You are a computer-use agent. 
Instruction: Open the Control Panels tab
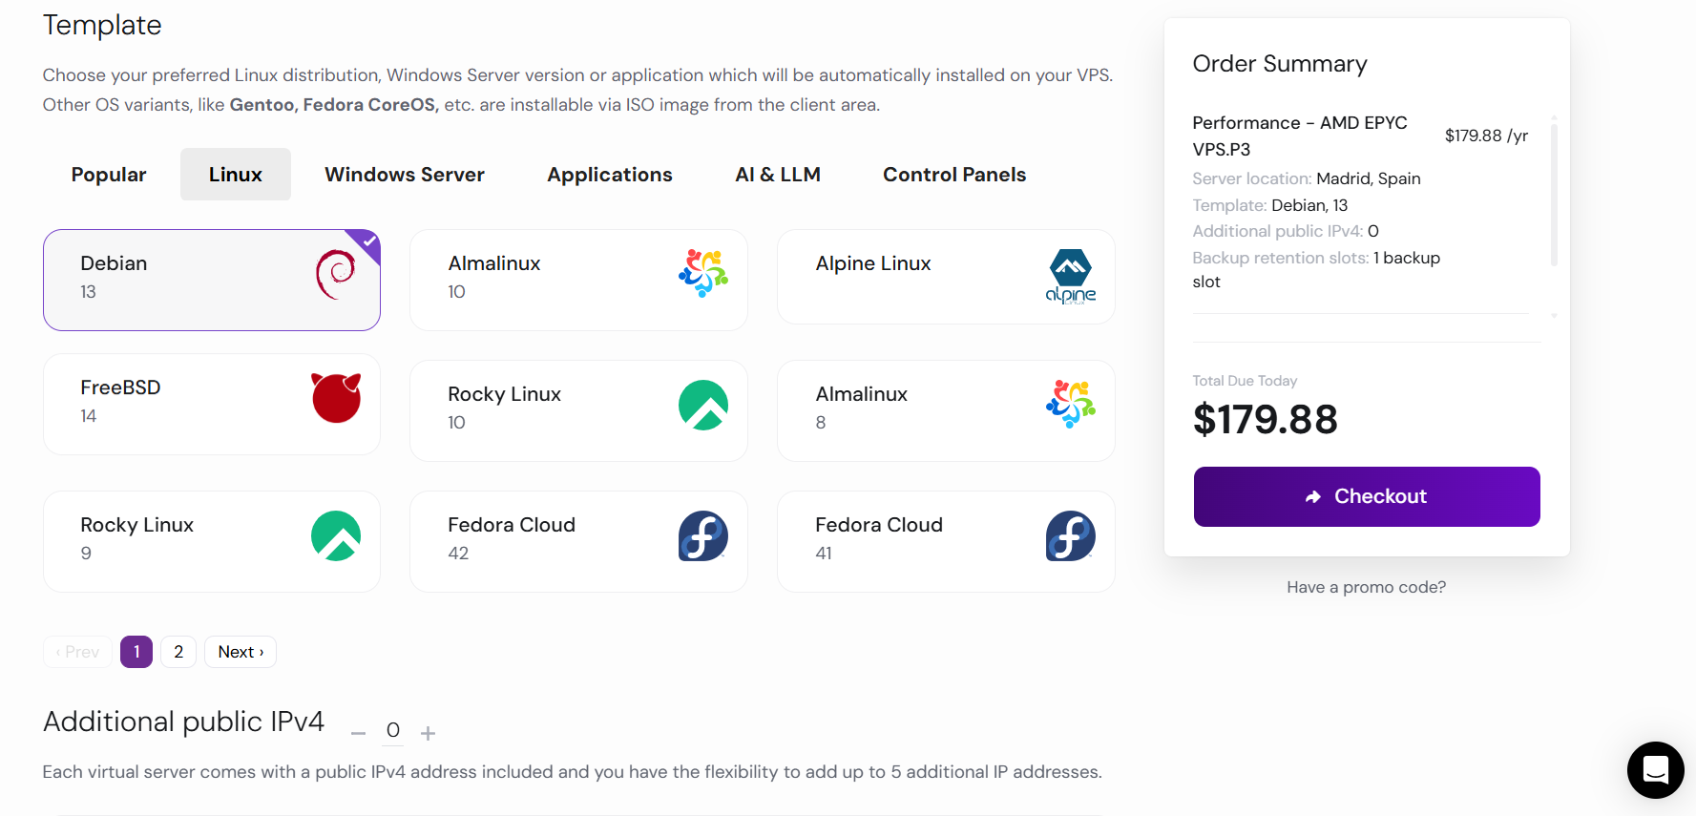[x=954, y=175]
